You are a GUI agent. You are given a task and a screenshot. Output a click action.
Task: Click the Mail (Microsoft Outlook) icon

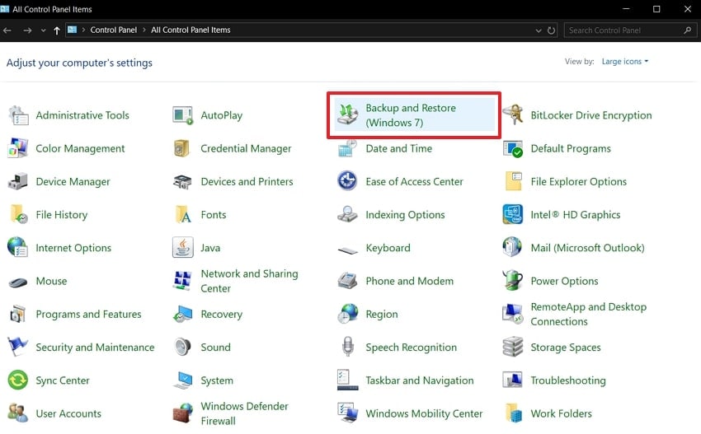coord(512,247)
